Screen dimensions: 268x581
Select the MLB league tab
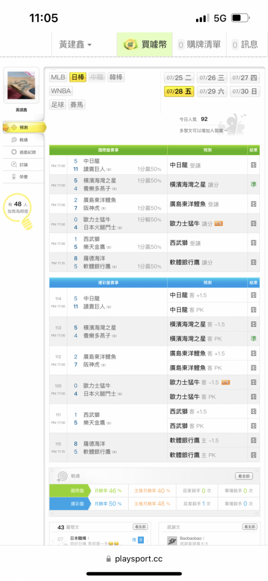tap(59, 77)
